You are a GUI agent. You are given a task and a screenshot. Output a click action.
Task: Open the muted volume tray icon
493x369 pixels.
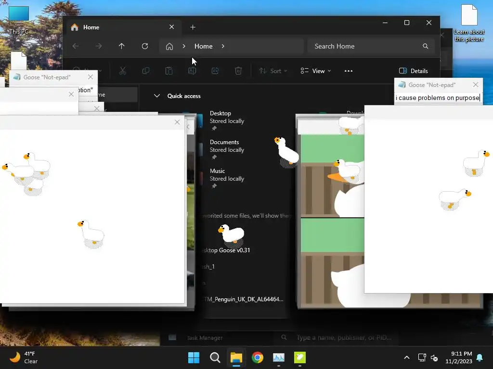click(434, 357)
